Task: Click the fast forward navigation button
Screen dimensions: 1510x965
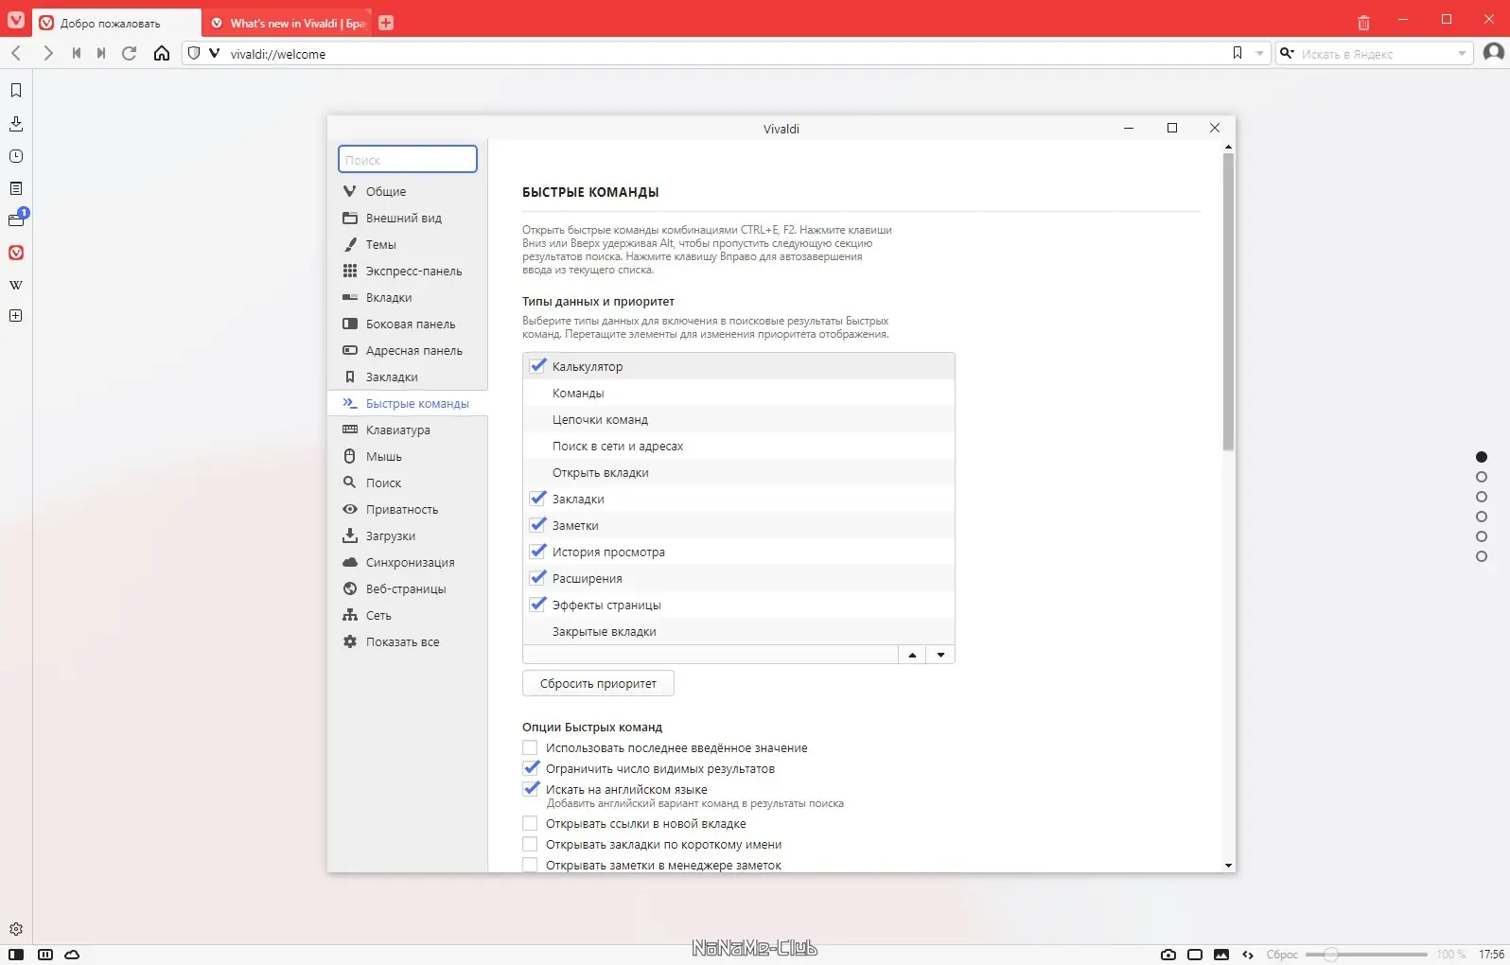Action: 101,53
